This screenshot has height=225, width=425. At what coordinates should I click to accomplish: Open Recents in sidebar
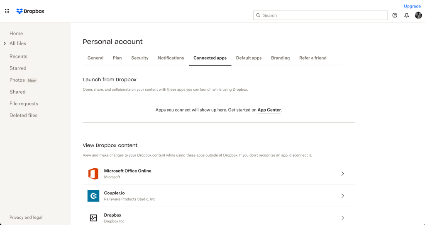(x=18, y=56)
